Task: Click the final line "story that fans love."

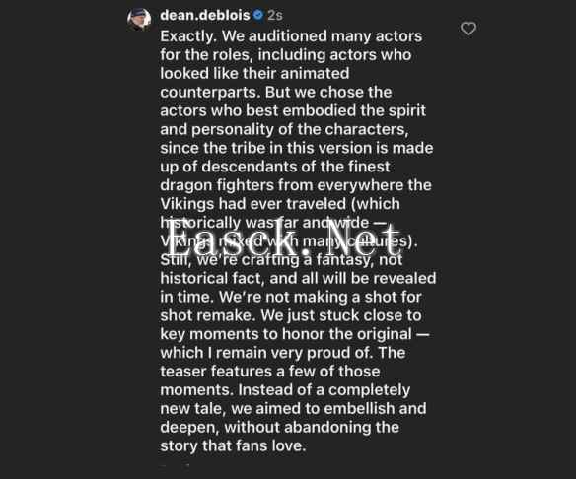Action: [x=233, y=445]
